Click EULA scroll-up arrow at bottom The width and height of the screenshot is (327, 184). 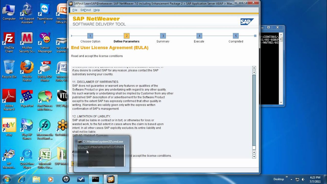[x=254, y=152]
